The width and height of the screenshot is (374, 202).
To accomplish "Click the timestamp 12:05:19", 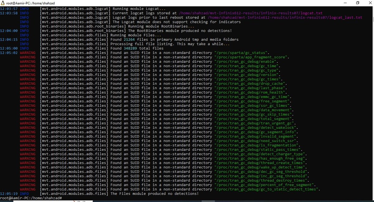I will pos(9,194).
